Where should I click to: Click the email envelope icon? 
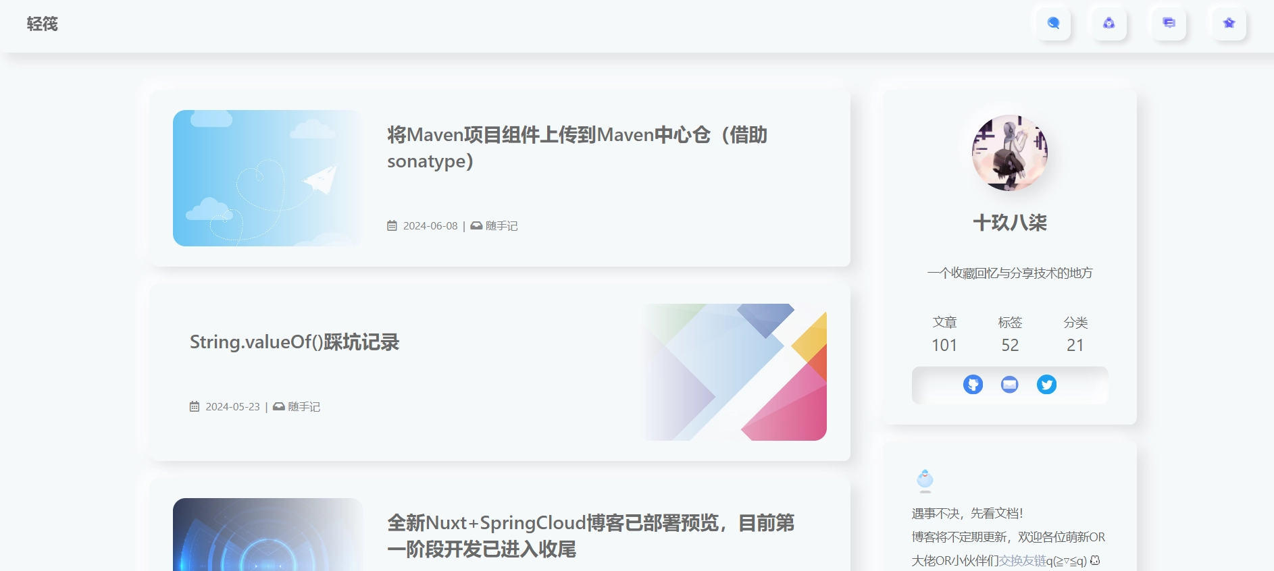(x=1009, y=385)
